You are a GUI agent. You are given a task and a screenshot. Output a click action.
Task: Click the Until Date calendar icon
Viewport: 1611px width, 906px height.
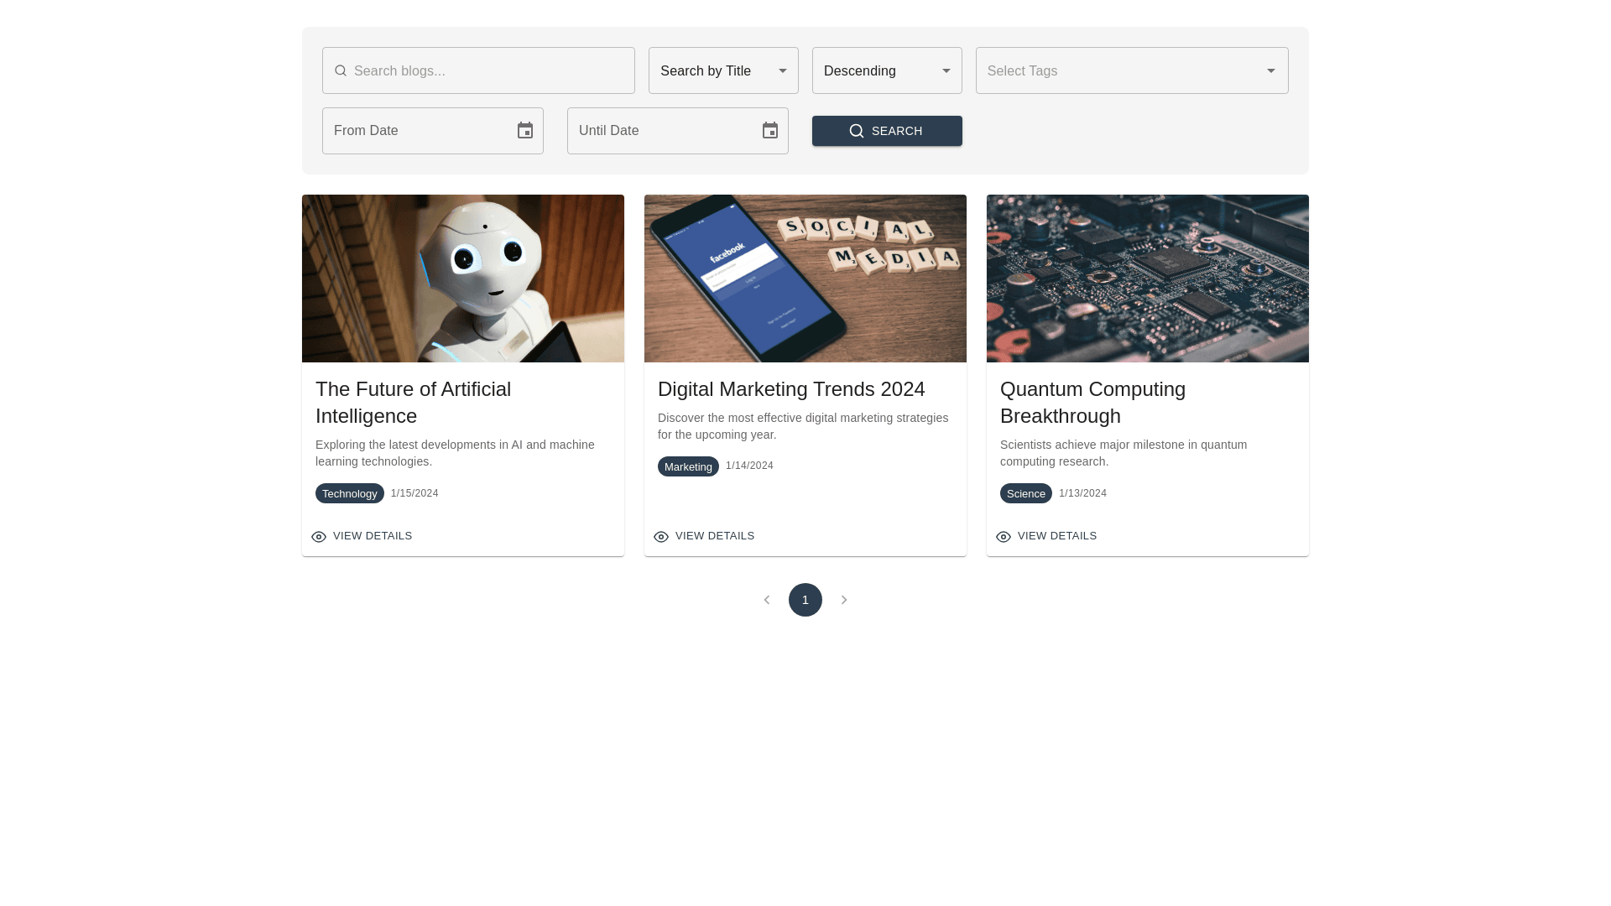770,131
